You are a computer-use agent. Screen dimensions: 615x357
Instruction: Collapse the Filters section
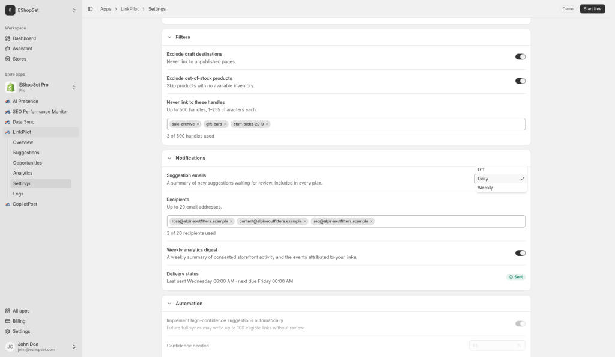point(169,37)
